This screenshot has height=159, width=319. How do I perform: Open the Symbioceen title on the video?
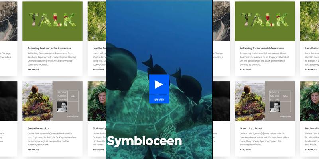coord(144,141)
